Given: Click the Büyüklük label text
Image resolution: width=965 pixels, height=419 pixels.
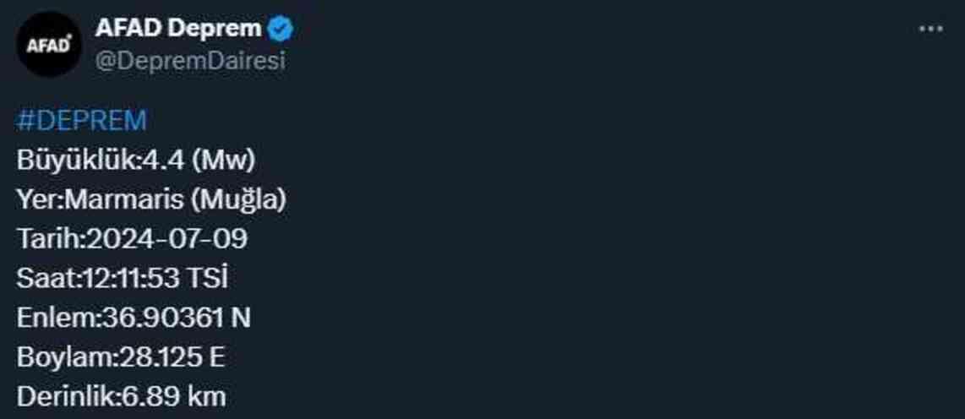Looking at the screenshot, I should (74, 161).
